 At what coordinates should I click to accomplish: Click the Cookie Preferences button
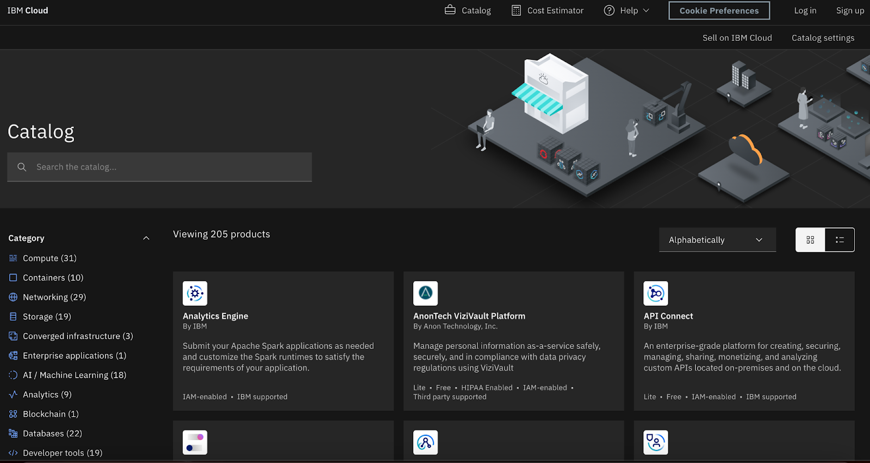tap(719, 10)
